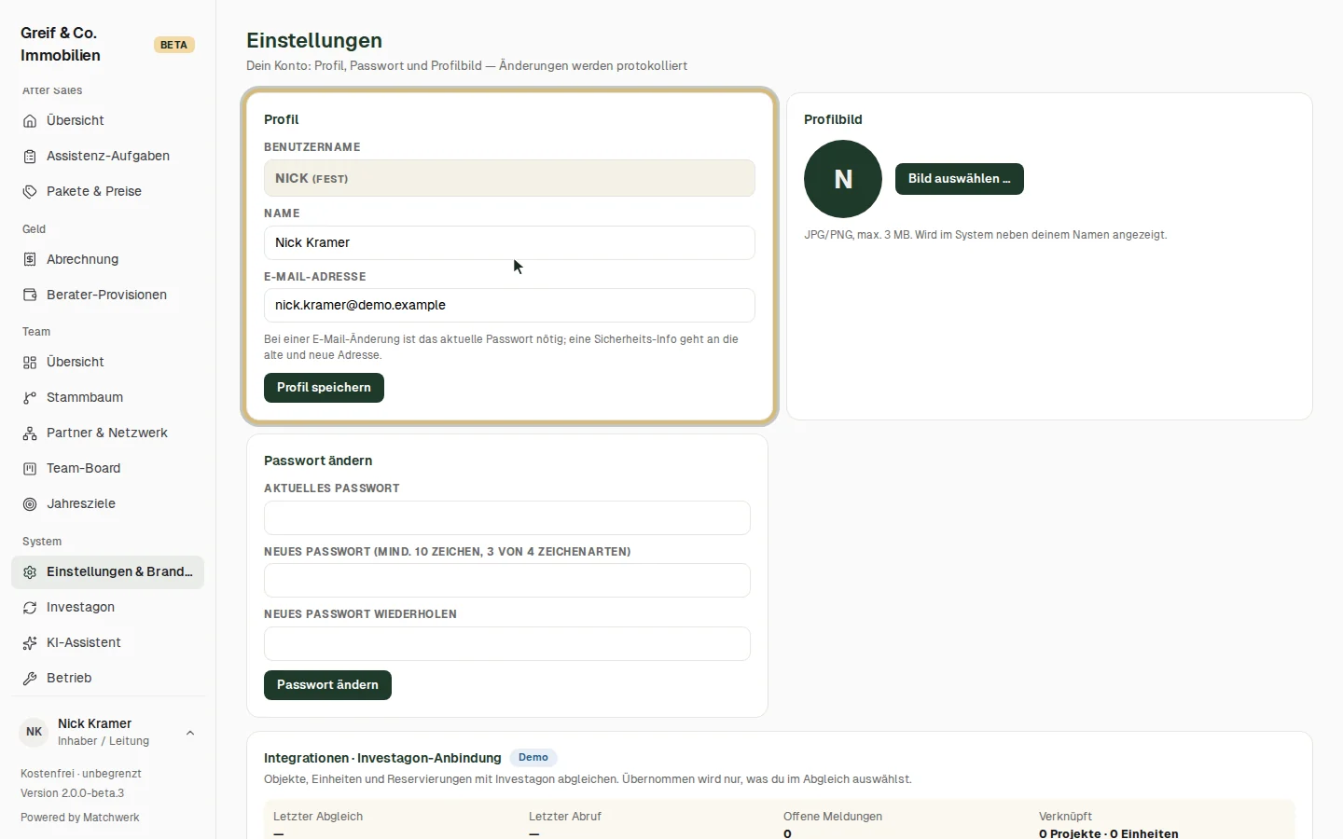Expand the Nick Kramer account menu chevron
The height and width of the screenshot is (839, 1343).
click(190, 733)
